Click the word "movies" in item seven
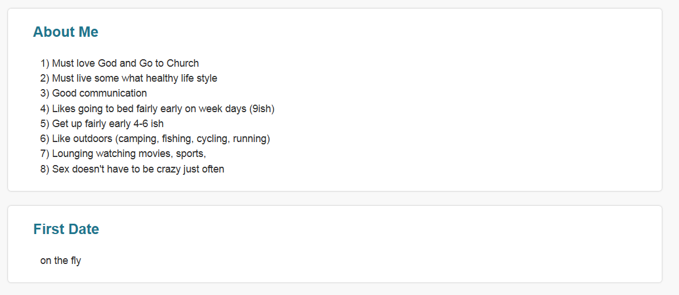679x295 pixels. click(x=156, y=154)
